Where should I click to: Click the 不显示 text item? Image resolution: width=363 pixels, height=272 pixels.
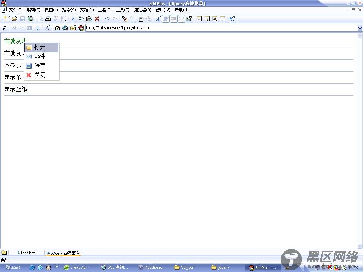coord(12,65)
